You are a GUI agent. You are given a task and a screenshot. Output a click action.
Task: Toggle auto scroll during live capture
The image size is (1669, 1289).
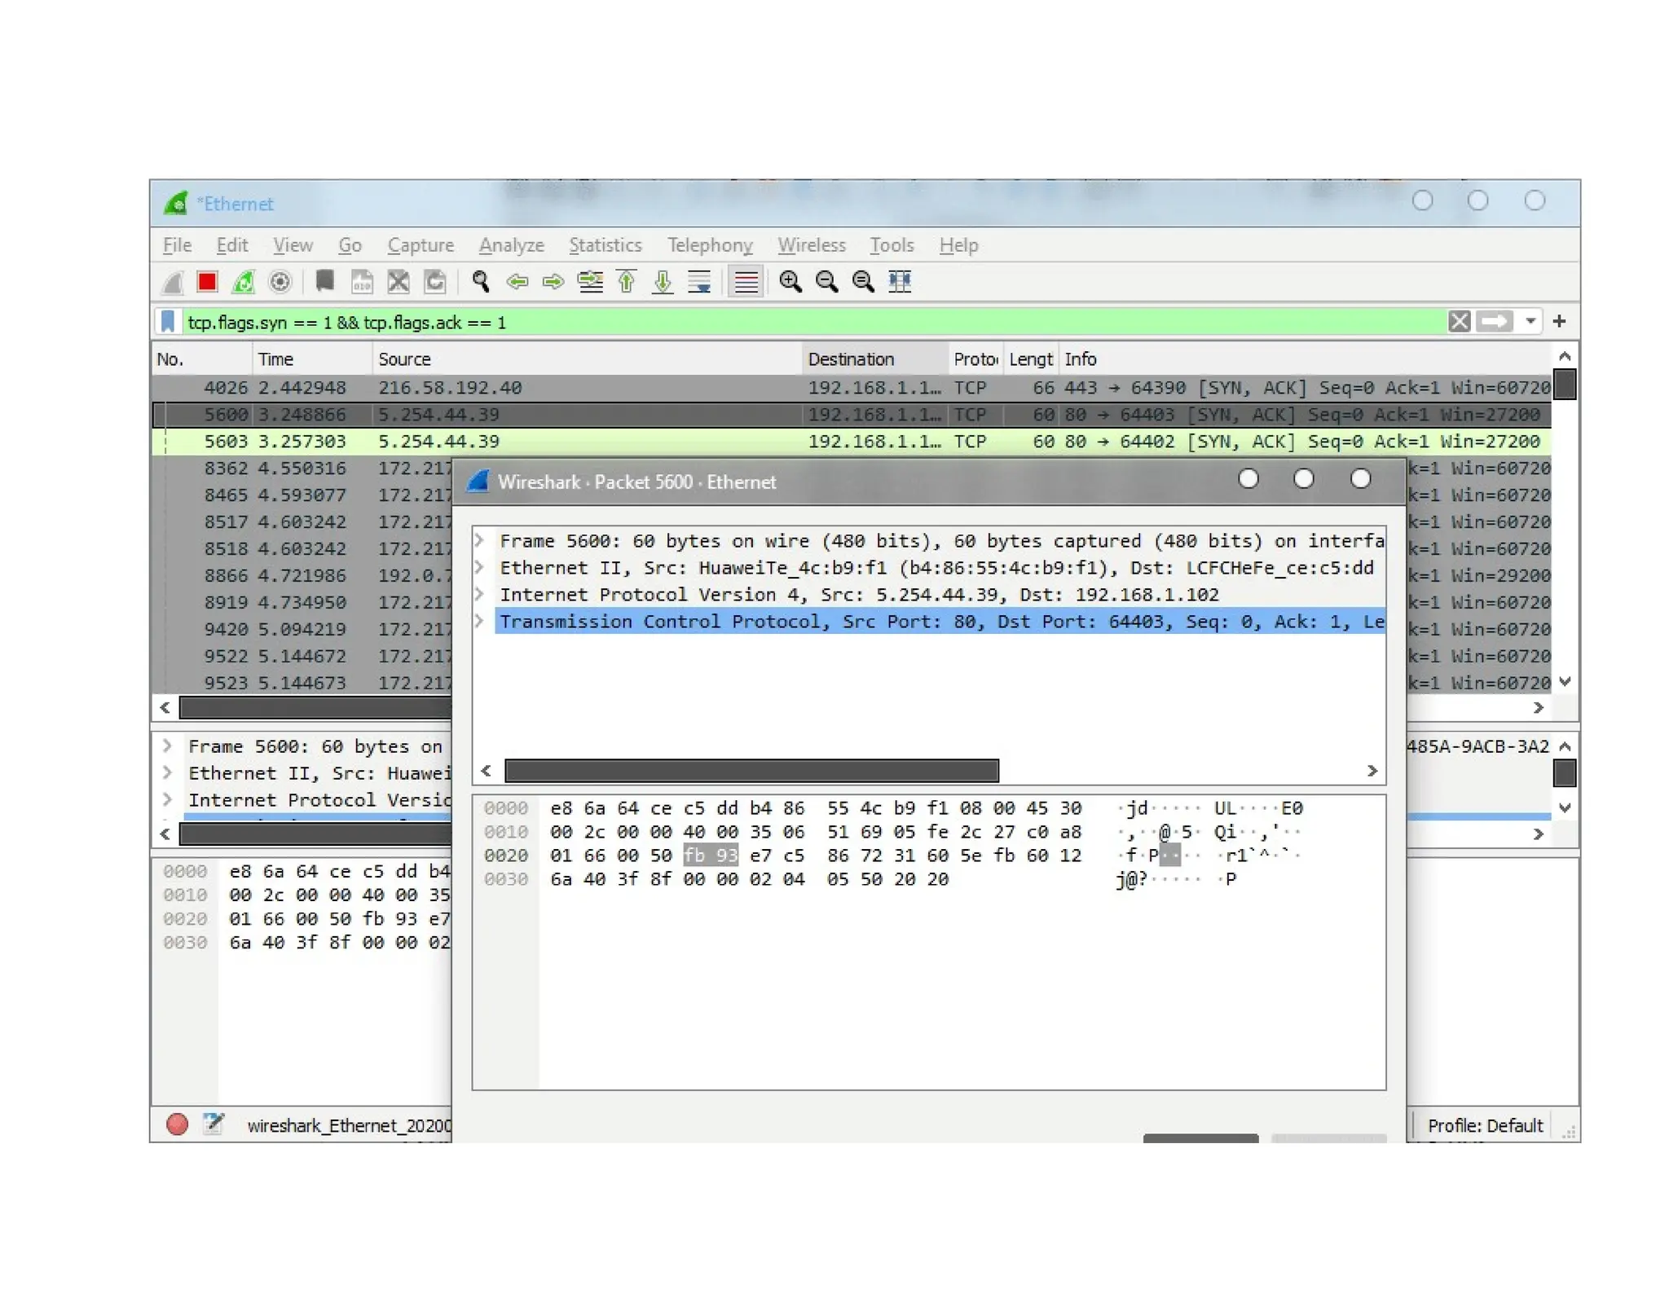coord(699,282)
